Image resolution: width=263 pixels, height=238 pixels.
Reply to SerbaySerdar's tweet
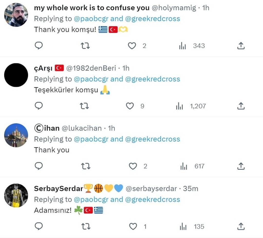coord(39,226)
